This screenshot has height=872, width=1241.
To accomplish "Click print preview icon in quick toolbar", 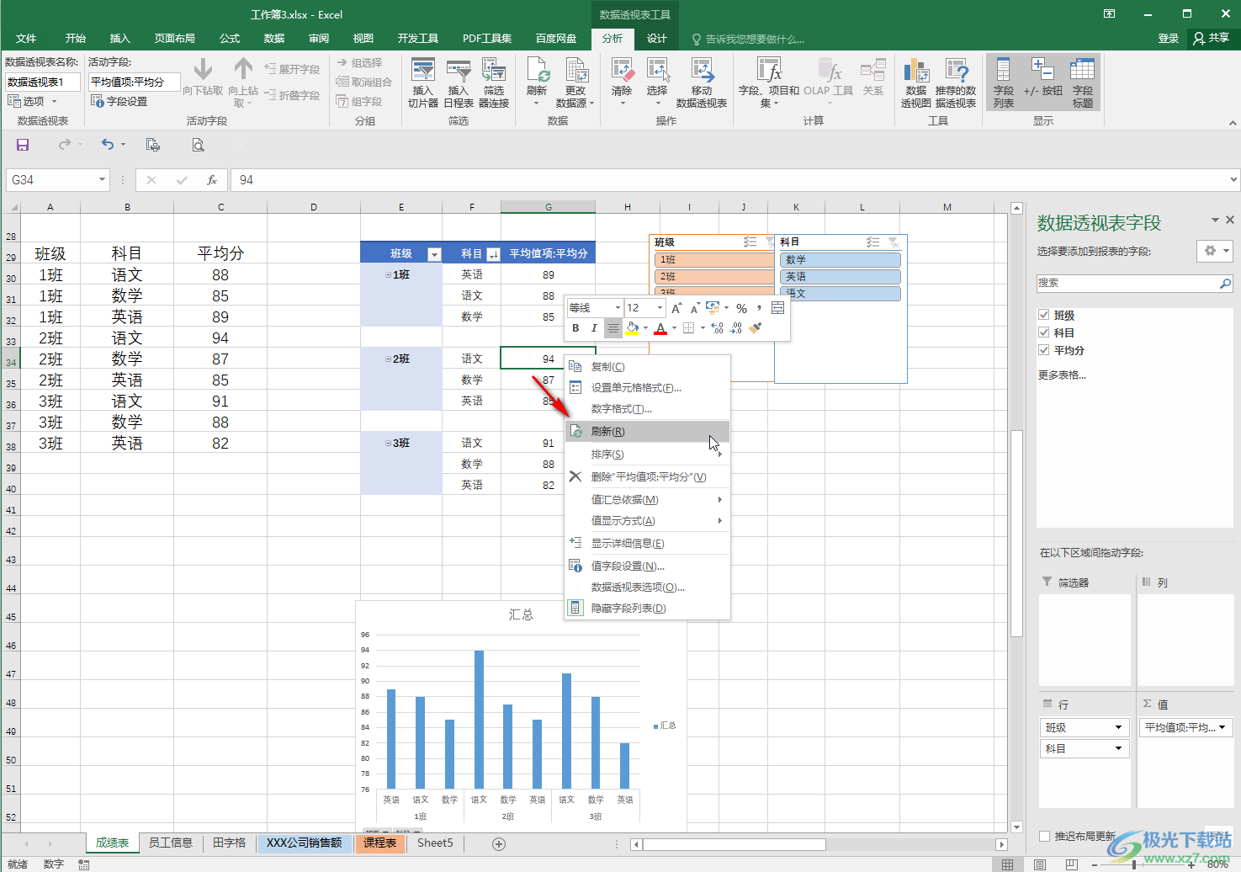I will [198, 145].
